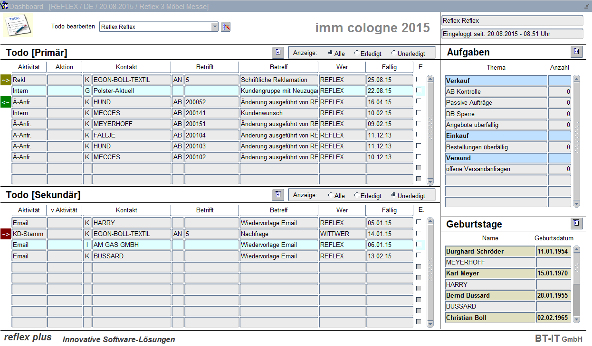Click the dark red arrow marker beside KD-Stamm row
This screenshot has height=346, width=592.
pos(6,234)
